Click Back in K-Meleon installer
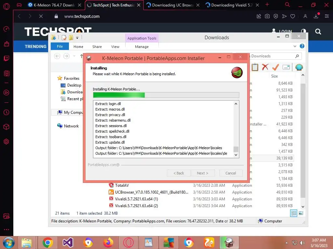 (179, 173)
